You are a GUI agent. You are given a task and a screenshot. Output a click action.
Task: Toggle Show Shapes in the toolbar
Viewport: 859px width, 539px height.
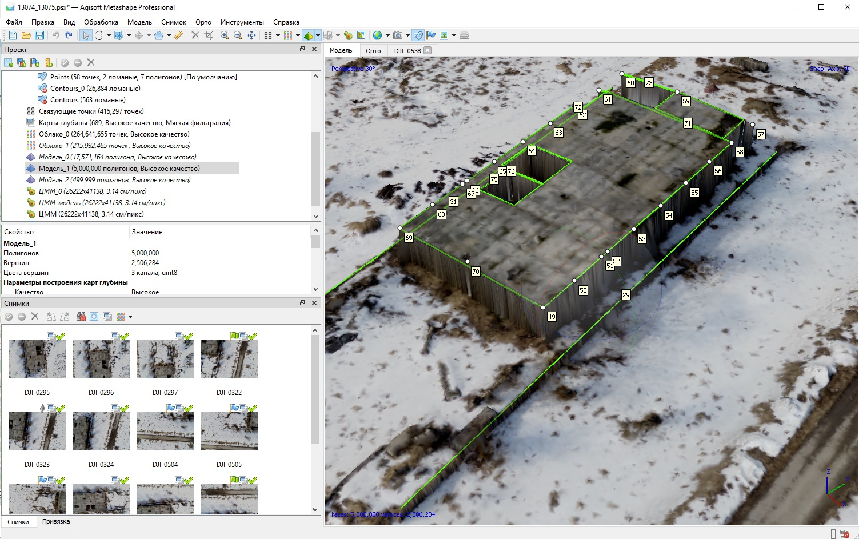tap(418, 35)
